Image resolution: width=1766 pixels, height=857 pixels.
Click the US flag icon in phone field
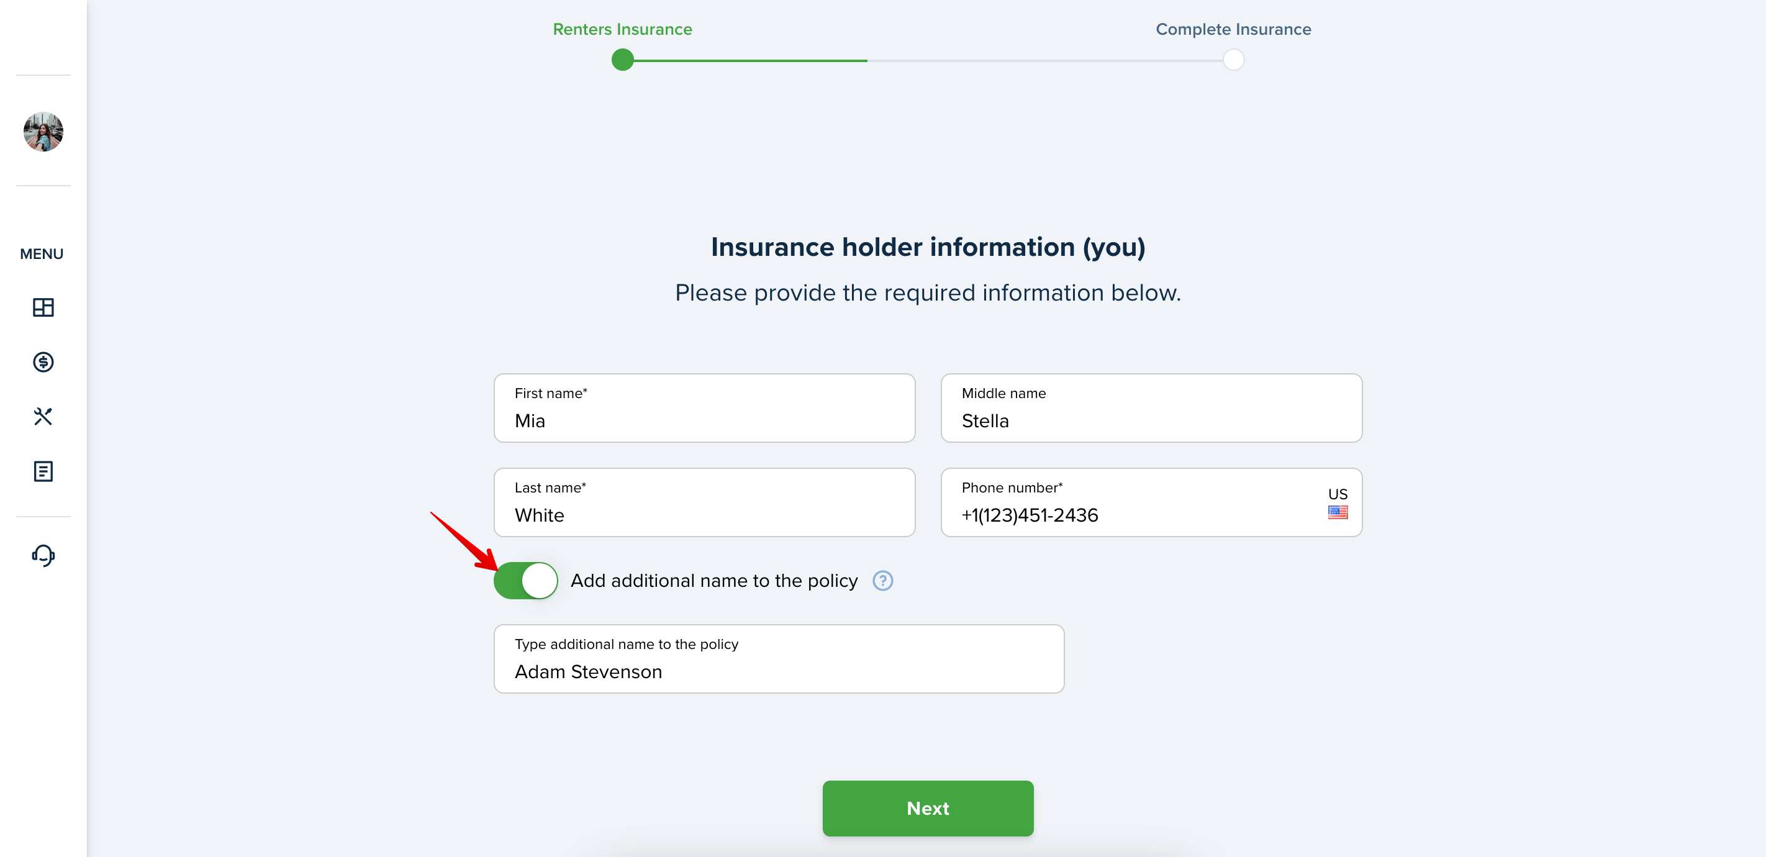click(1338, 512)
